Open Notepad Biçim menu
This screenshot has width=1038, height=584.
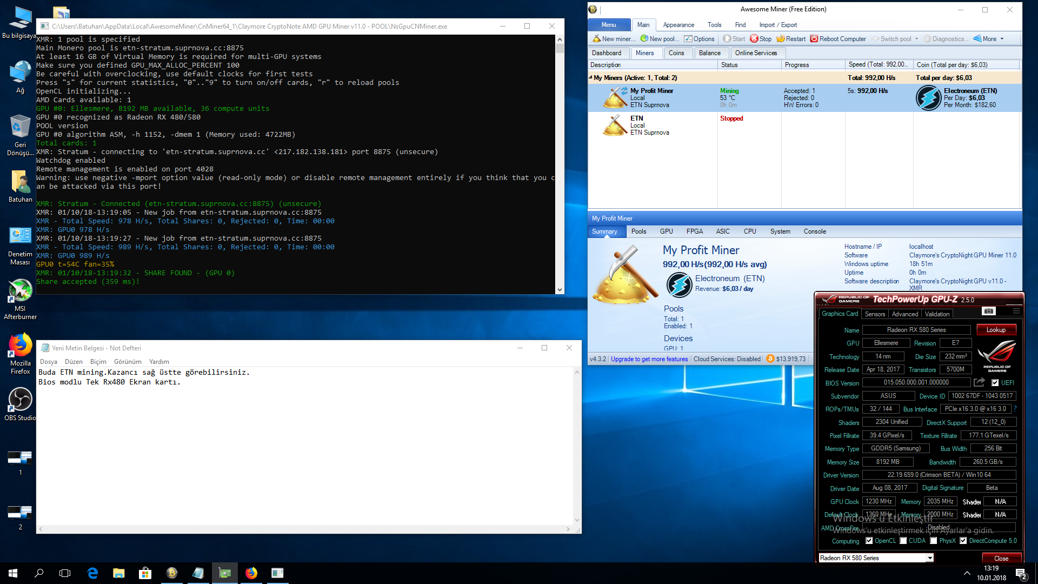[x=98, y=362]
